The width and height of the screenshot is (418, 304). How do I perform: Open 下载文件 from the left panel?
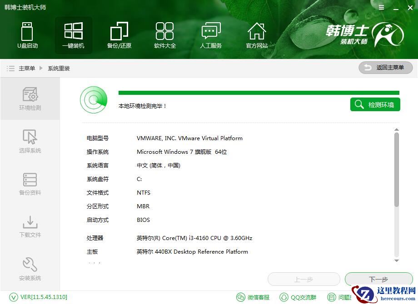click(30, 226)
